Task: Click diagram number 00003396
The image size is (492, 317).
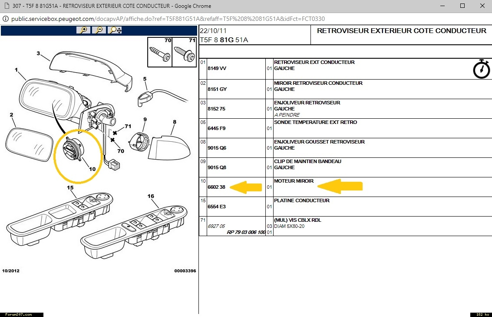Action: [185, 271]
